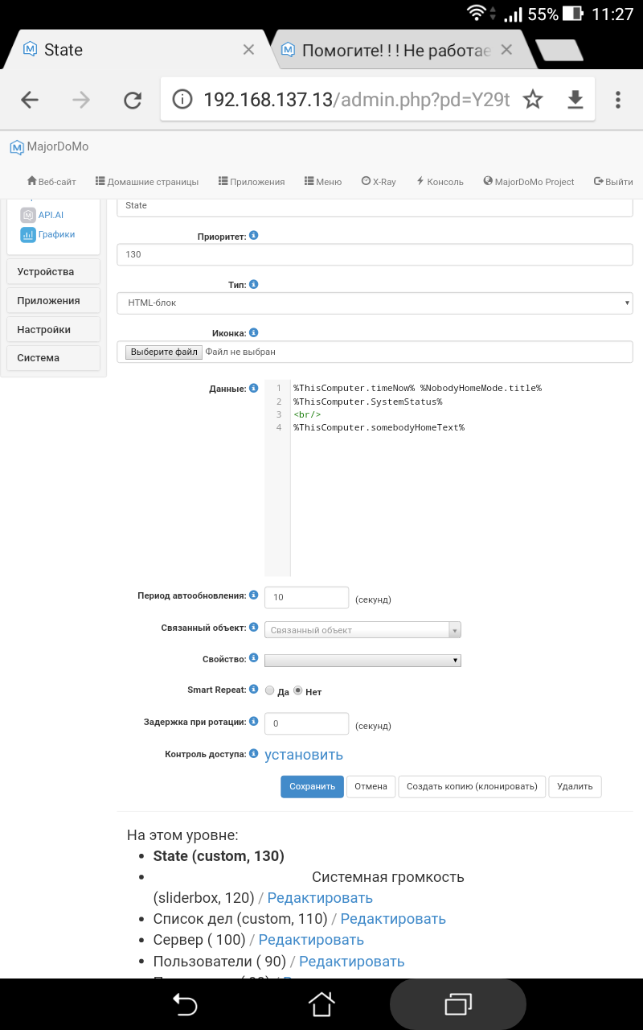Expand the Свойство dropdown list
Image resolution: width=643 pixels, height=1030 pixels.
point(362,660)
